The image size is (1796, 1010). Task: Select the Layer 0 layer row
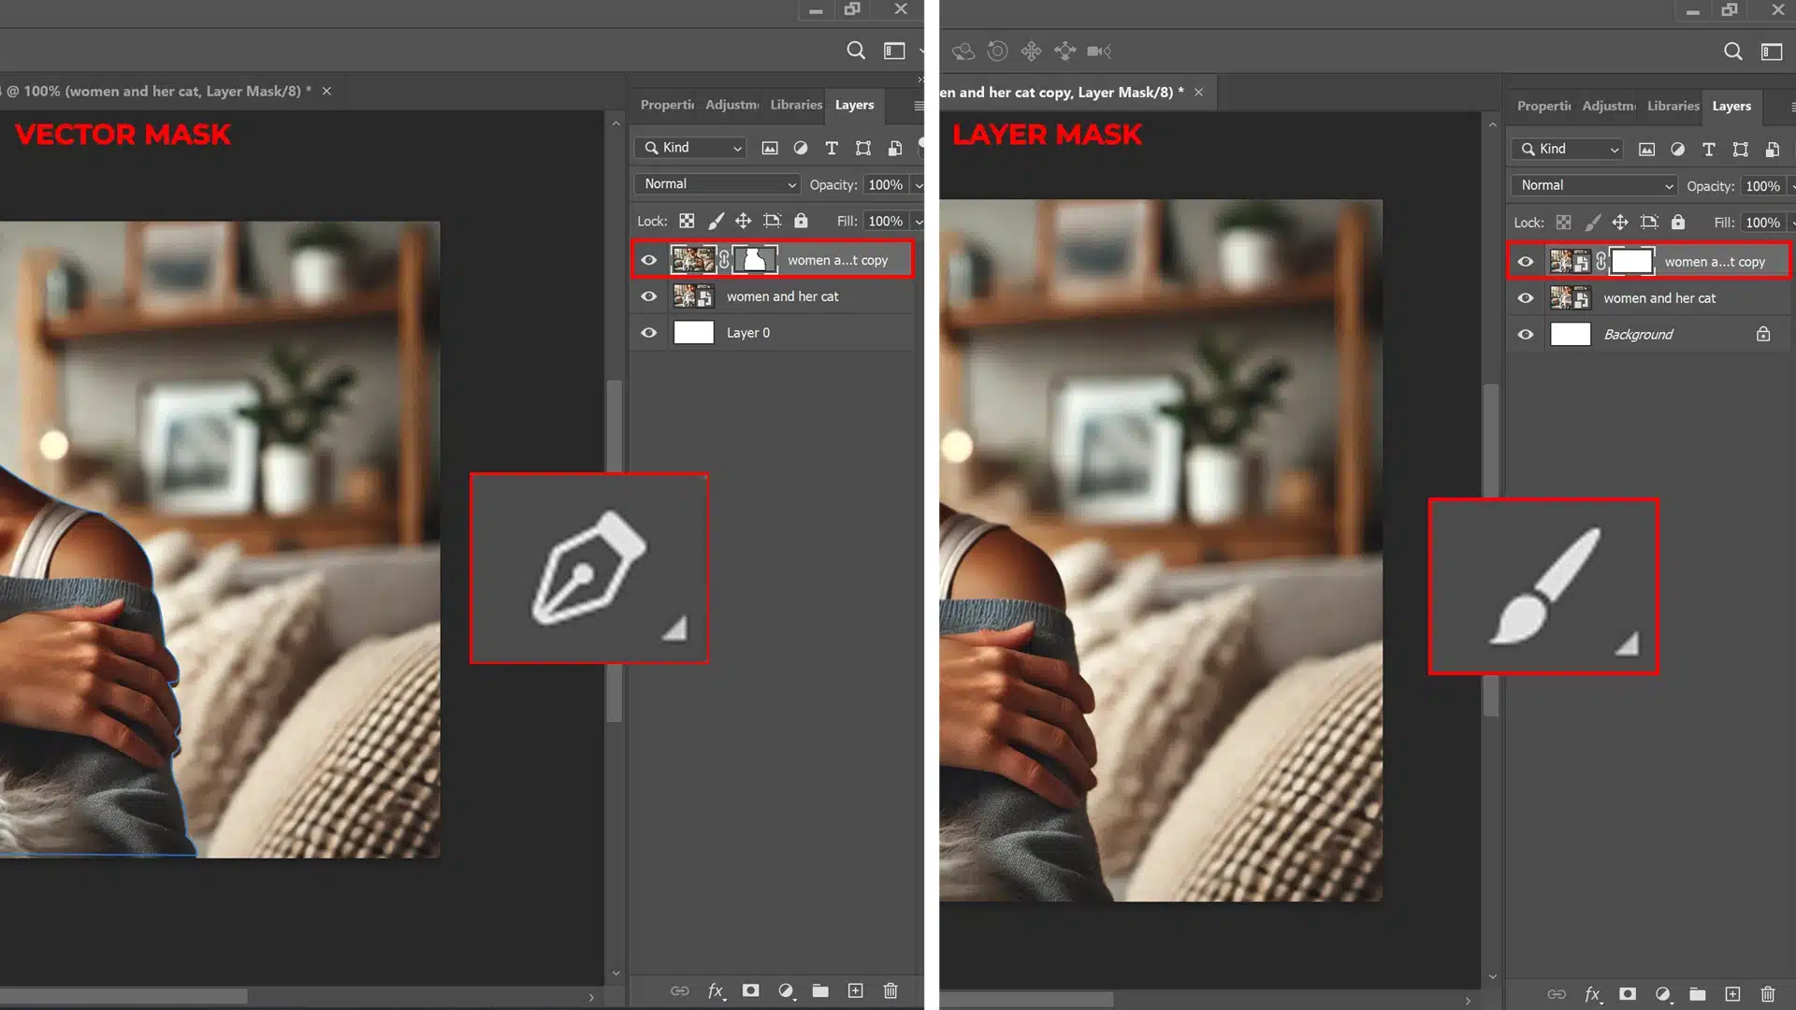click(773, 333)
